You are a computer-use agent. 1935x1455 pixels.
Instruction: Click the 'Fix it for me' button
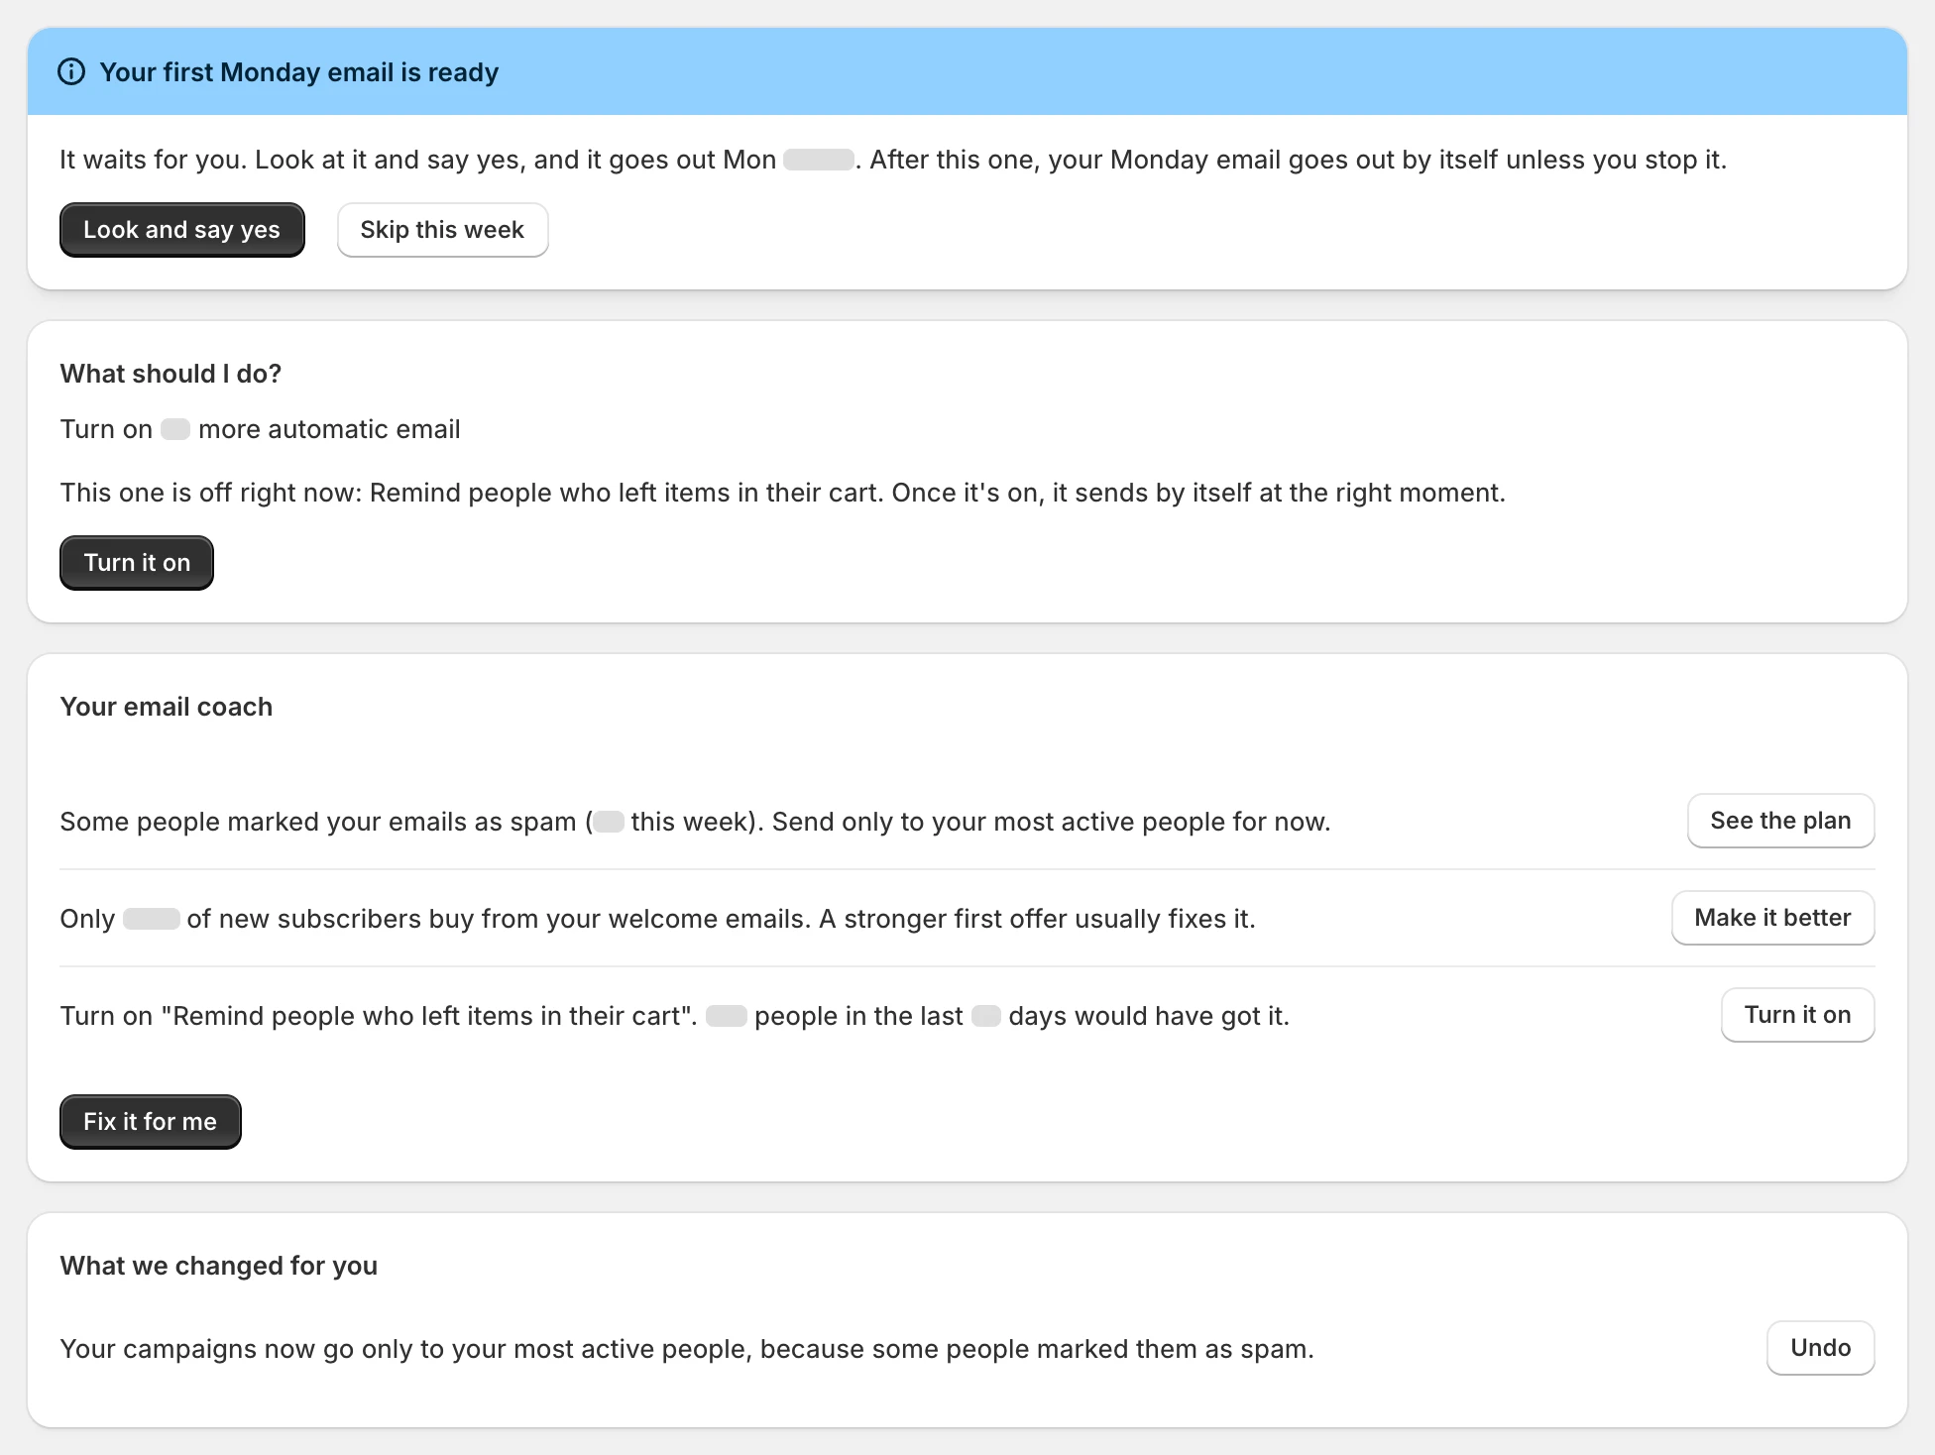coord(151,1122)
